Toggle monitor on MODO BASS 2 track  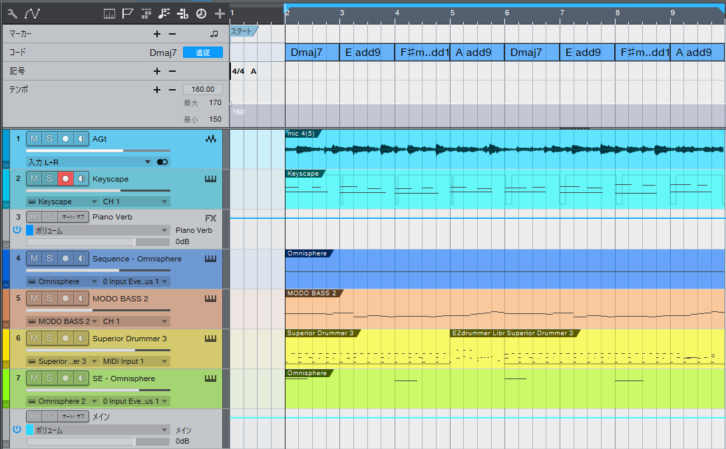click(81, 299)
